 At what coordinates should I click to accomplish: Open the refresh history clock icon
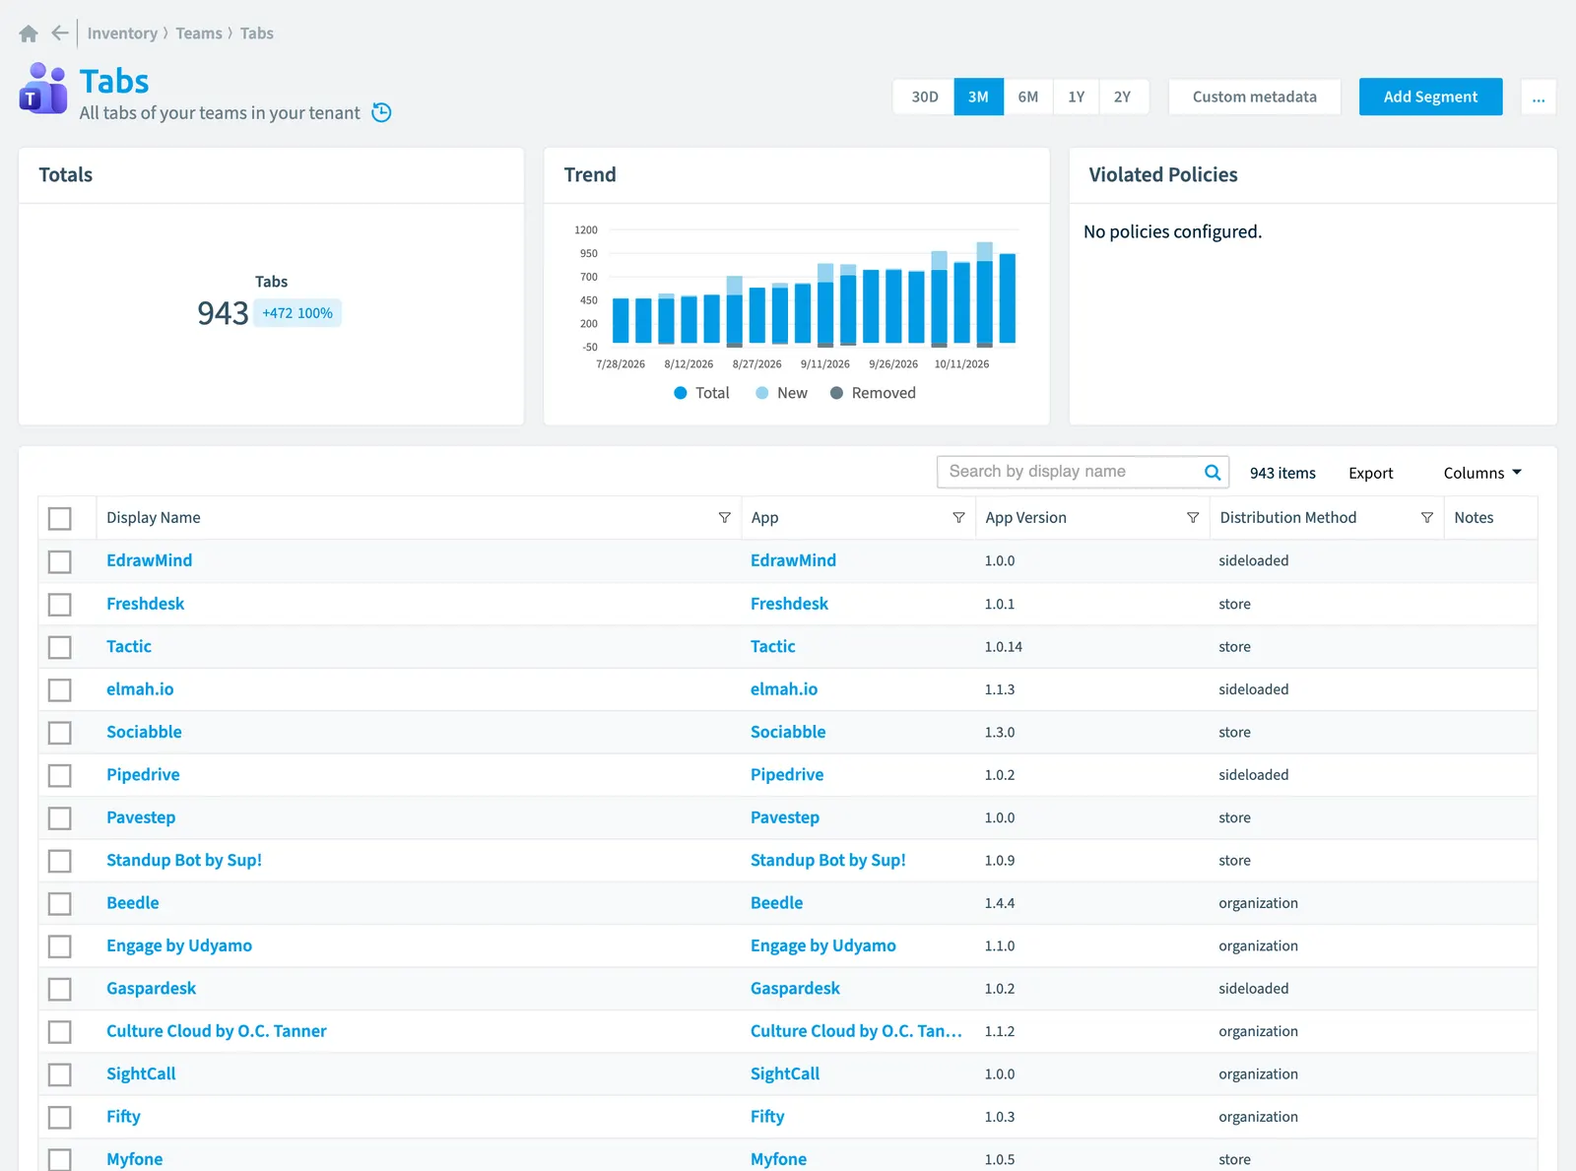tap(382, 112)
